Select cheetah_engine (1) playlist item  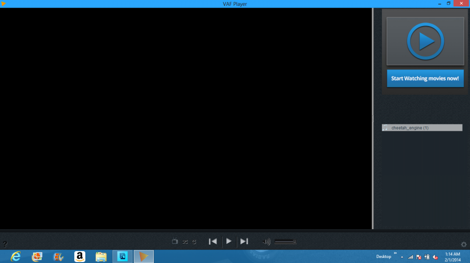[422, 128]
